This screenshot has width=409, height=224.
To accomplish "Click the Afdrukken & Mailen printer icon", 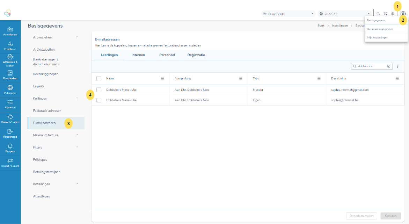I will point(10,57).
